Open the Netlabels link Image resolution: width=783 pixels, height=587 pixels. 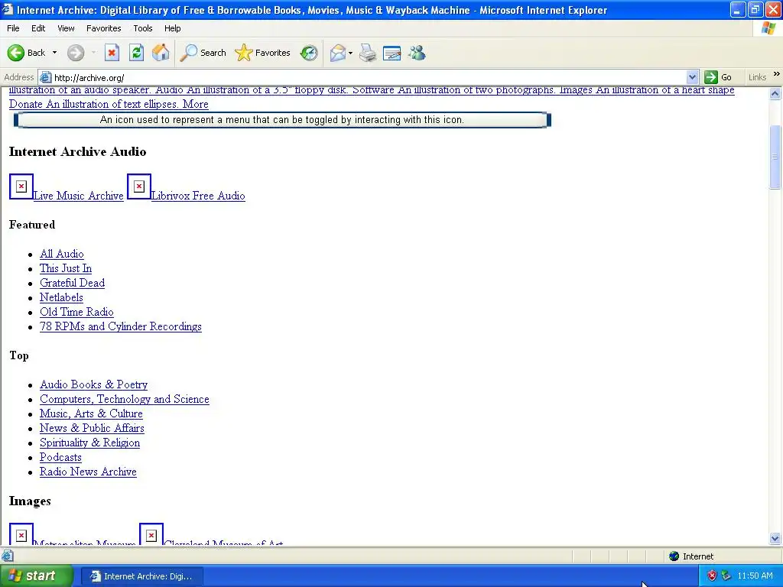pos(61,297)
